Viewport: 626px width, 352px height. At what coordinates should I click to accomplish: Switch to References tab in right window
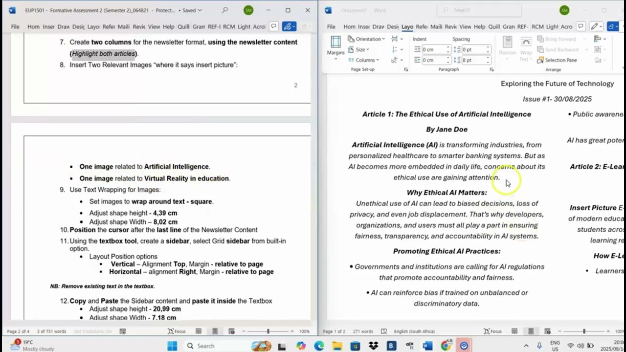(422, 26)
